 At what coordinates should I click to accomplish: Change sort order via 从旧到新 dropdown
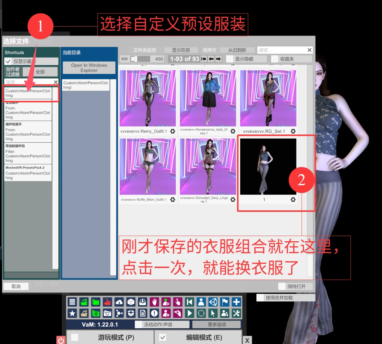tap(237, 50)
